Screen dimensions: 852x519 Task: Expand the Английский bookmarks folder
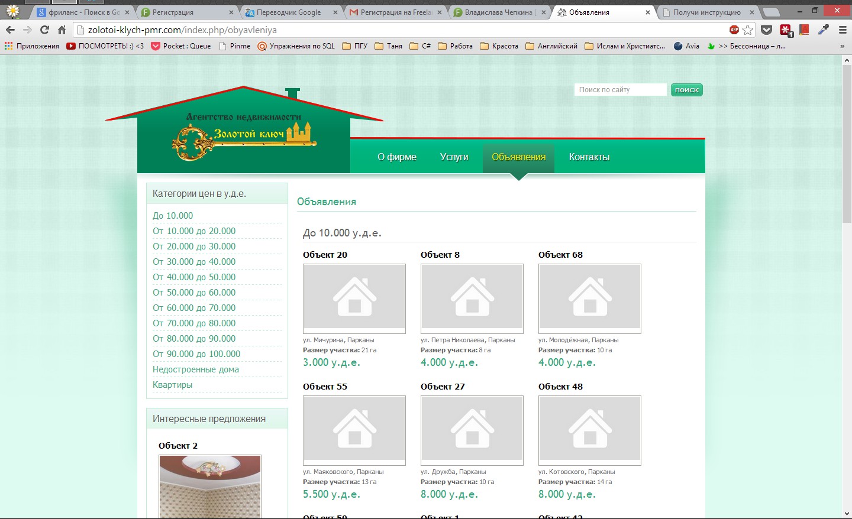coord(551,46)
